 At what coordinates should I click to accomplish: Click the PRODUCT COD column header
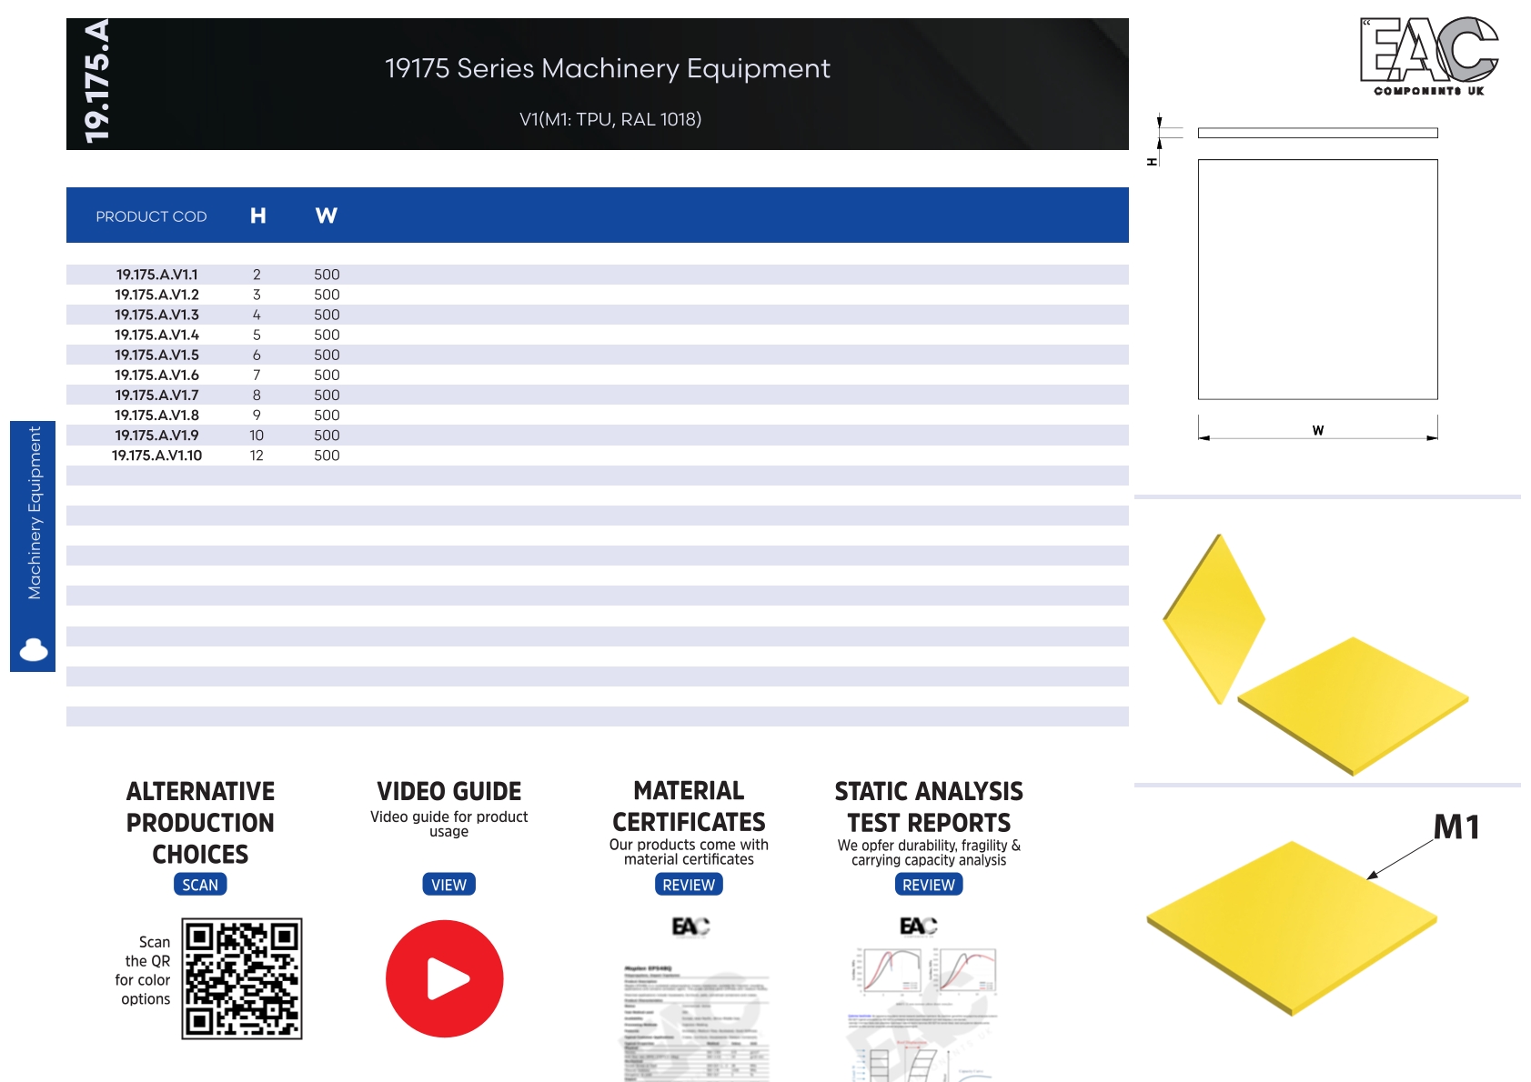tap(151, 216)
